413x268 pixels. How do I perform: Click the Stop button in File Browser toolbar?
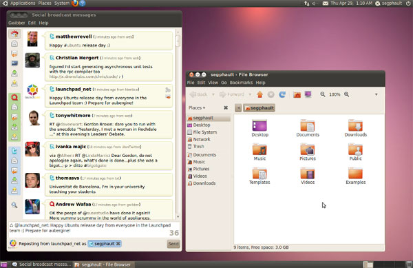click(271, 94)
